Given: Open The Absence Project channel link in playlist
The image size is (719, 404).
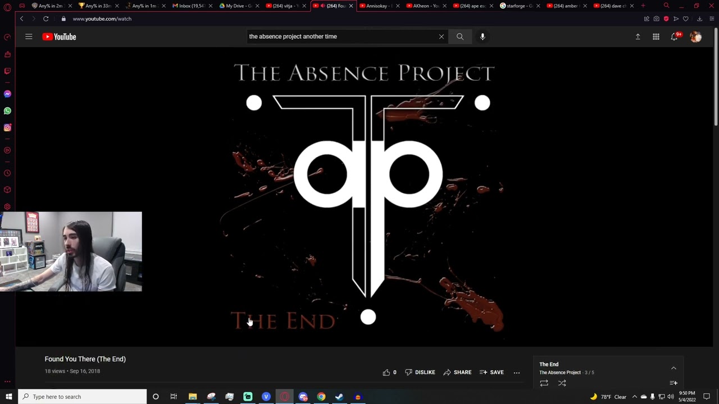Looking at the screenshot, I should point(560,373).
